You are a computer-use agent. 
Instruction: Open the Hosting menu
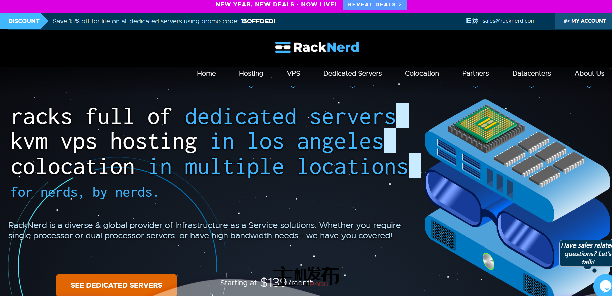(x=251, y=73)
